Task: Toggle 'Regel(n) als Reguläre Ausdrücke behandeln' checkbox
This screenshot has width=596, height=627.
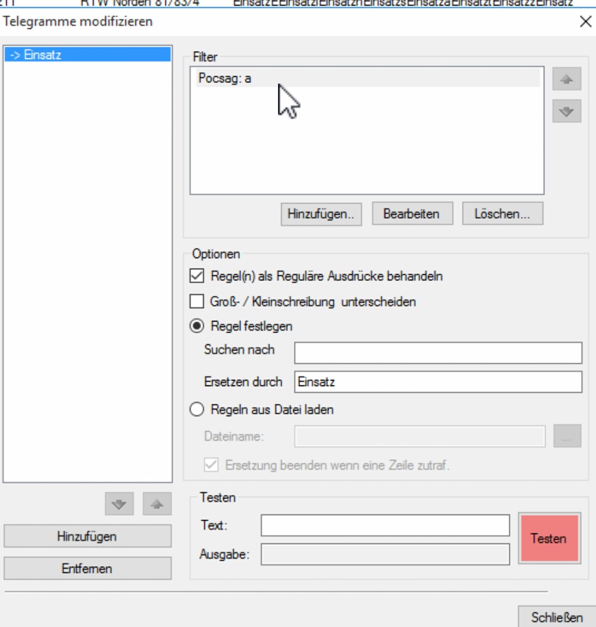Action: tap(197, 277)
